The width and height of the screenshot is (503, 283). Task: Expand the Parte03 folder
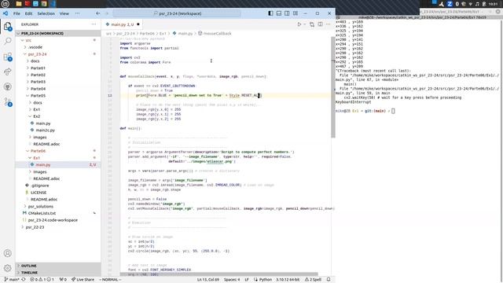pyautogui.click(x=38, y=82)
